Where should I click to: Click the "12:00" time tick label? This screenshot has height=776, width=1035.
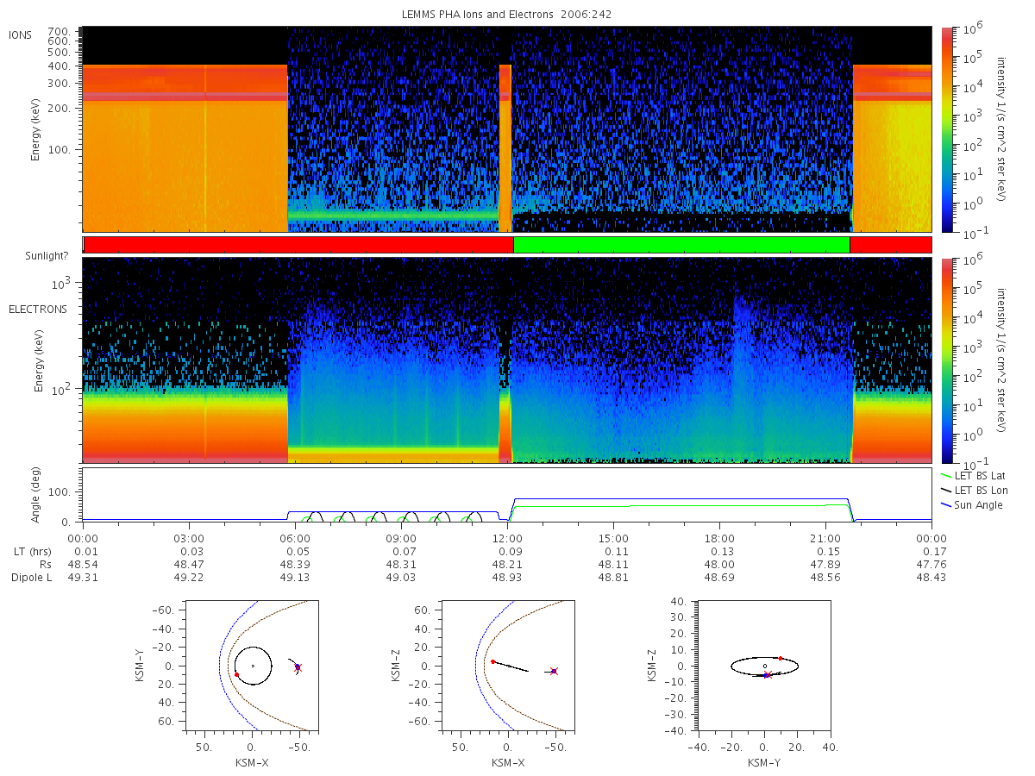(x=507, y=538)
